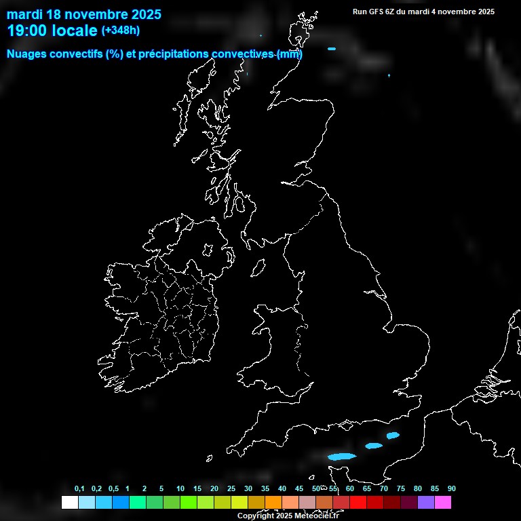The width and height of the screenshot is (521, 521).
Task: Click the white swatch at legend start
Action: 69,503
